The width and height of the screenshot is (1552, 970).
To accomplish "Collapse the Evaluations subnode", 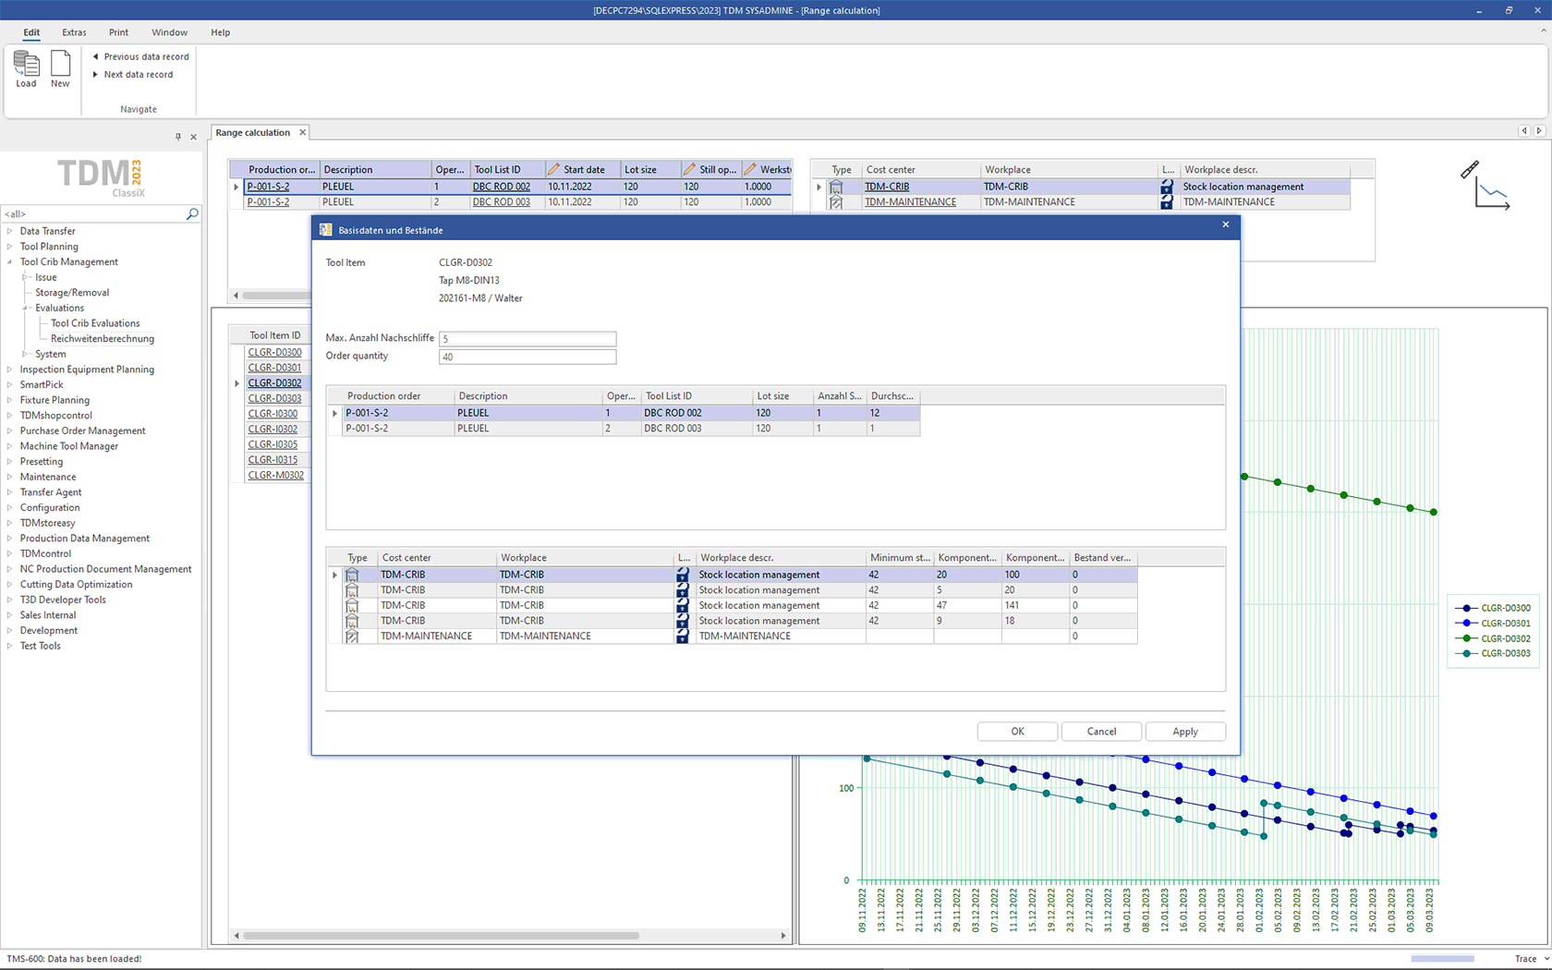I will click(25, 309).
